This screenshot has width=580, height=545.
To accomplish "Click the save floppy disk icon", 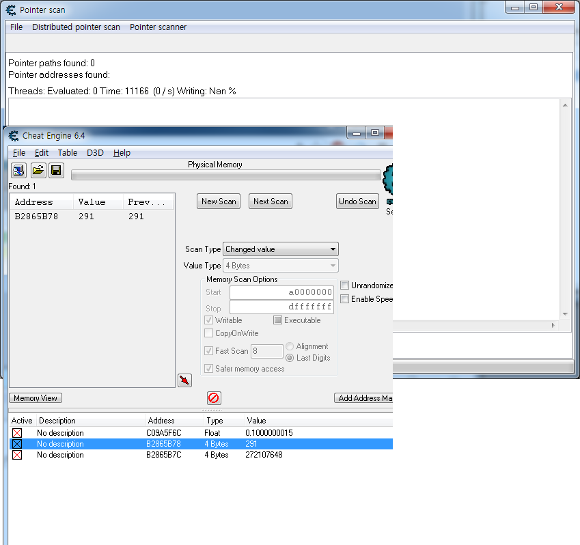I will tap(56, 171).
